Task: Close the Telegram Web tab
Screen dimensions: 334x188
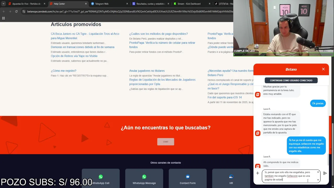Action: pyautogui.click(x=127, y=4)
